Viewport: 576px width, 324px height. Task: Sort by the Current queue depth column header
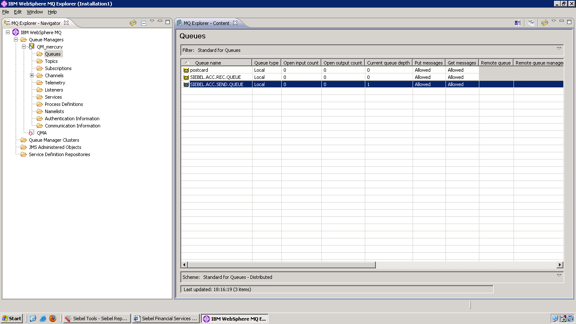click(388, 62)
